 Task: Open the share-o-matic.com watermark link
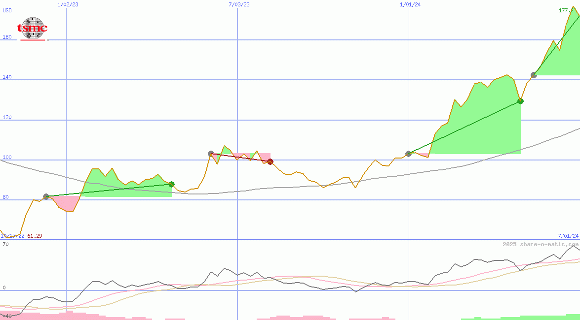[x=541, y=244]
